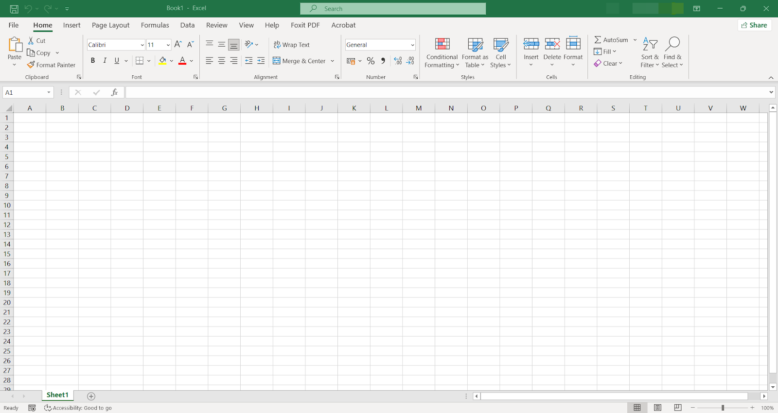This screenshot has width=778, height=413.
Task: Decrease font size with the small A icon
Action: pyautogui.click(x=191, y=44)
